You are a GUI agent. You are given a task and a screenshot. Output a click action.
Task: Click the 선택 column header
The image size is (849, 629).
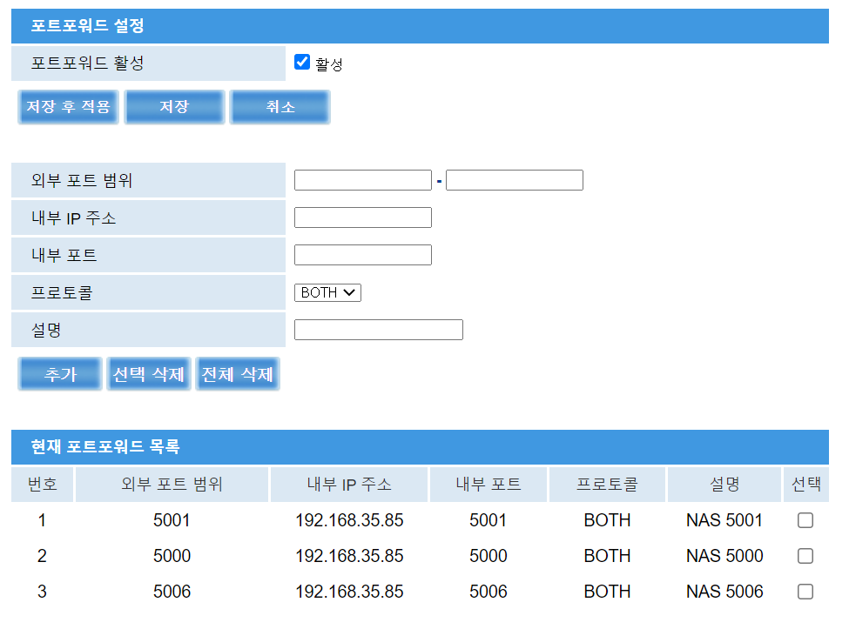pos(805,485)
